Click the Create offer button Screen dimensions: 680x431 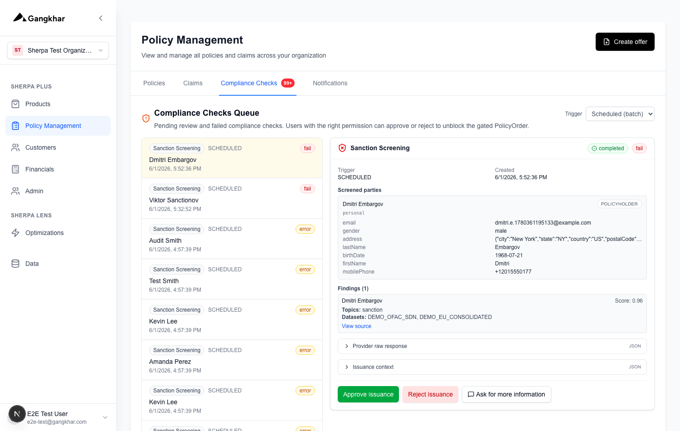[625, 42]
